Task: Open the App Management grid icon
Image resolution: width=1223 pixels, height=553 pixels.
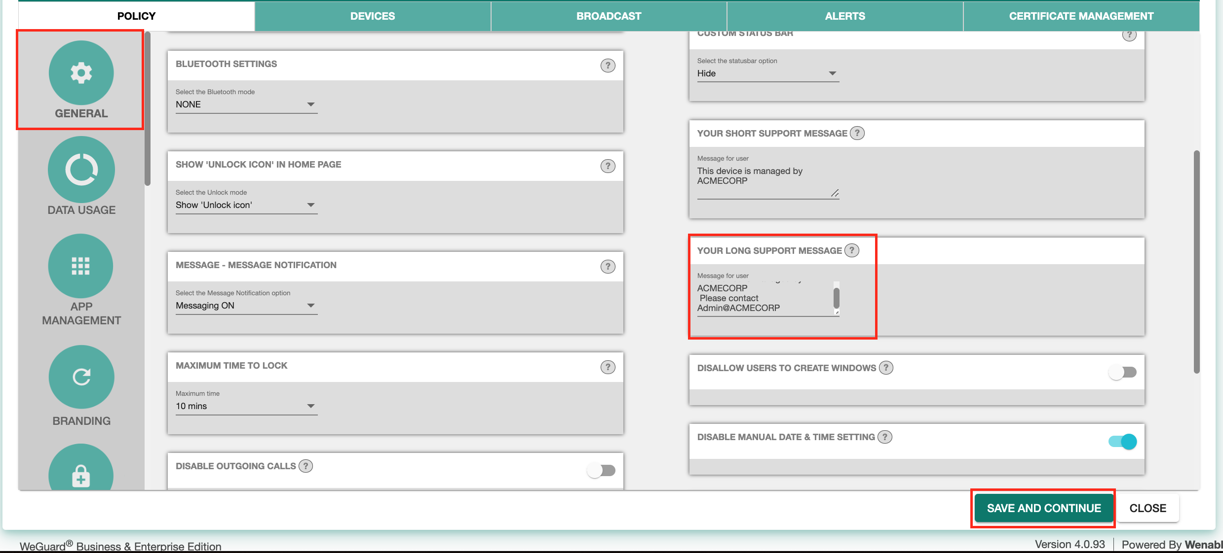Action: tap(81, 266)
